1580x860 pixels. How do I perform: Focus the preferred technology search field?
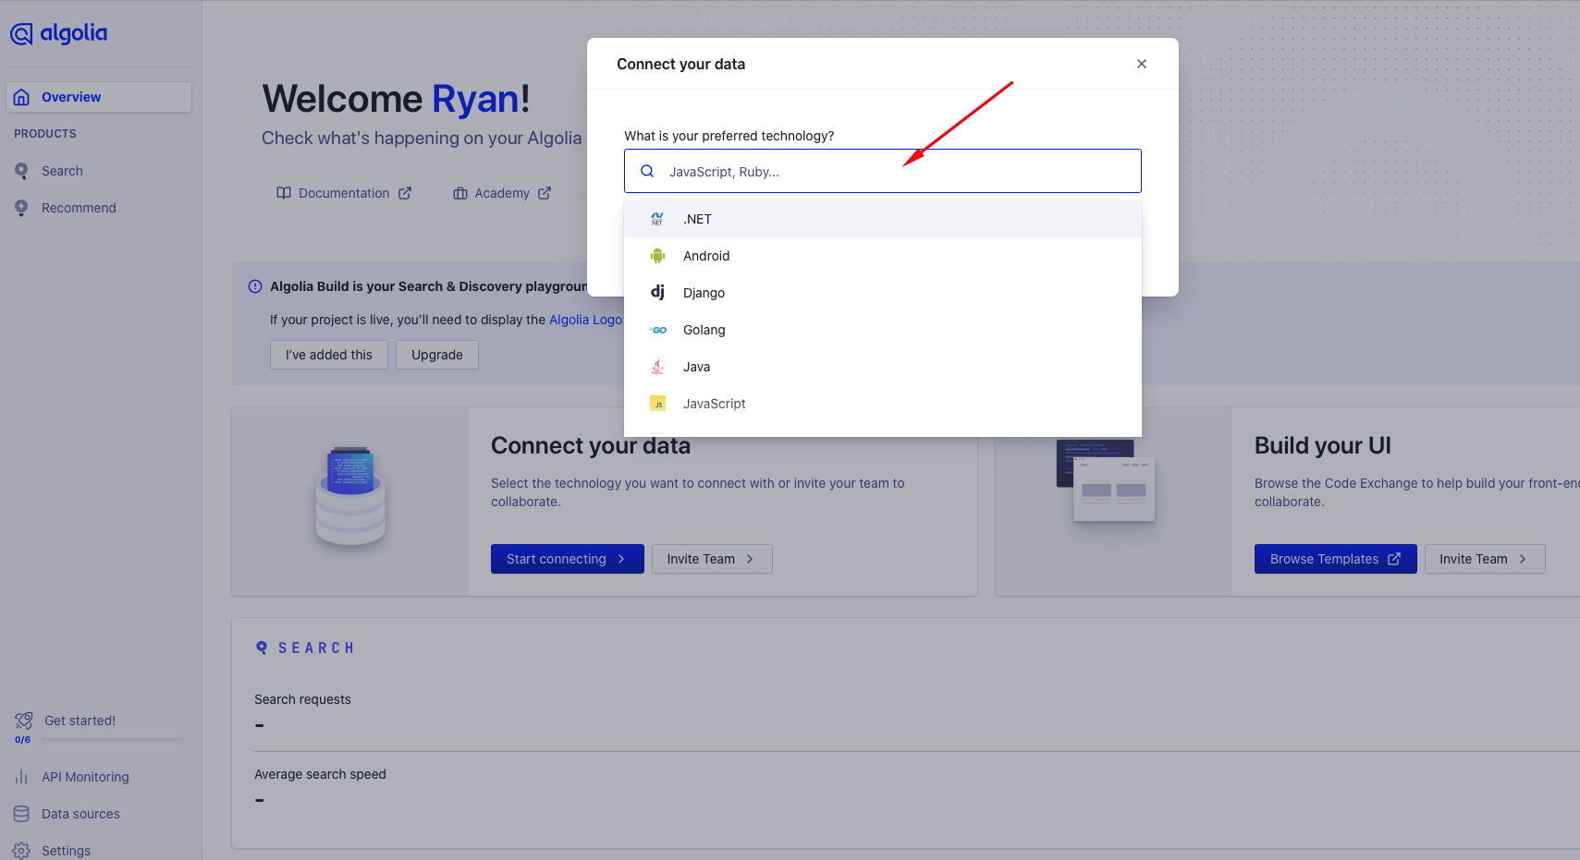tap(883, 171)
